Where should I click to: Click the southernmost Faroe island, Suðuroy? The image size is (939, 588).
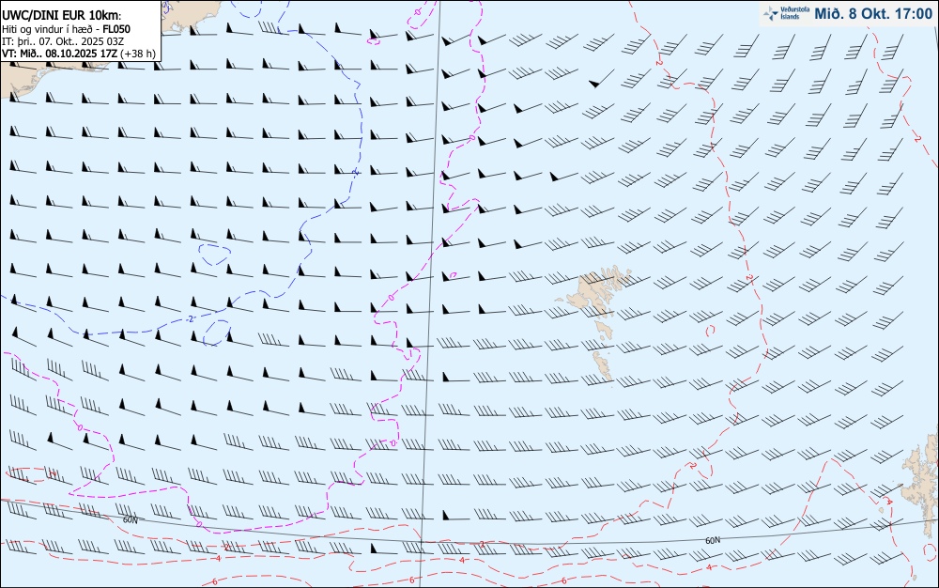point(603,365)
